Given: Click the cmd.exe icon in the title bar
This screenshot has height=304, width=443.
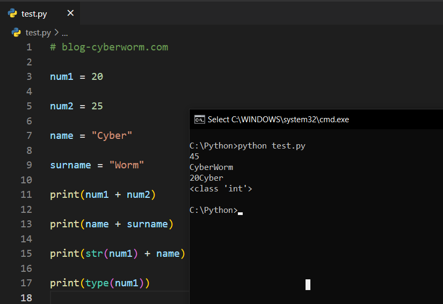Looking at the screenshot, I should click(x=199, y=120).
